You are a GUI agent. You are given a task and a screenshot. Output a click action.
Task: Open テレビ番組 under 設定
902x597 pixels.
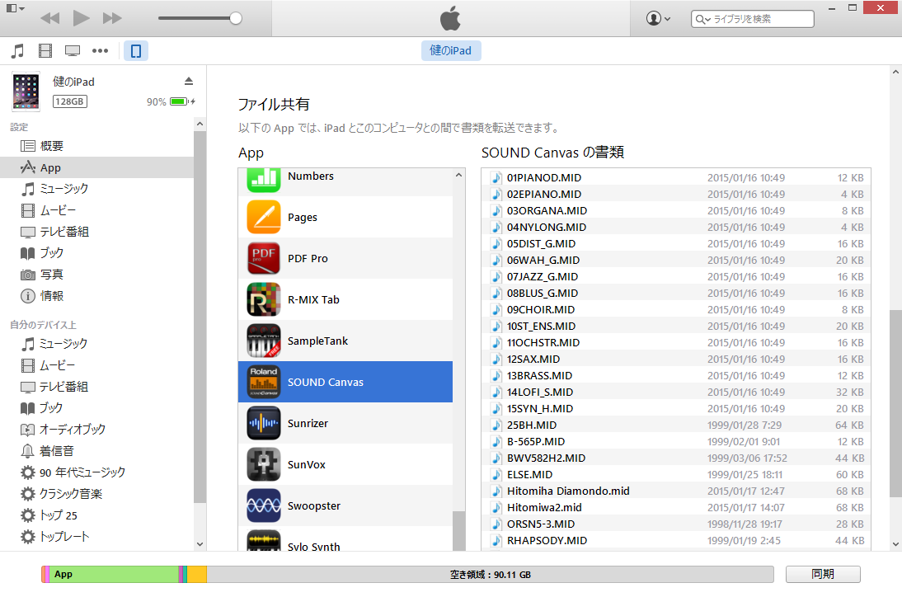click(96, 232)
